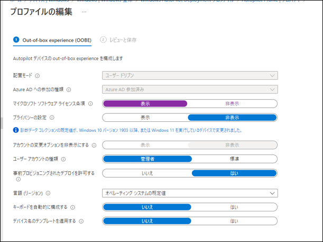Click 表示 for アカウントの変更オプション

(145, 145)
